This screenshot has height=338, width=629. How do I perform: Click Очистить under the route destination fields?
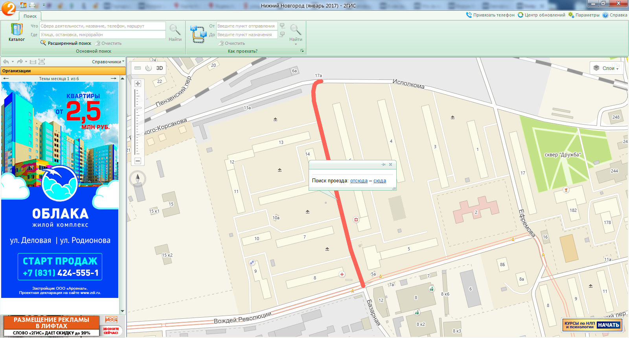pos(232,43)
